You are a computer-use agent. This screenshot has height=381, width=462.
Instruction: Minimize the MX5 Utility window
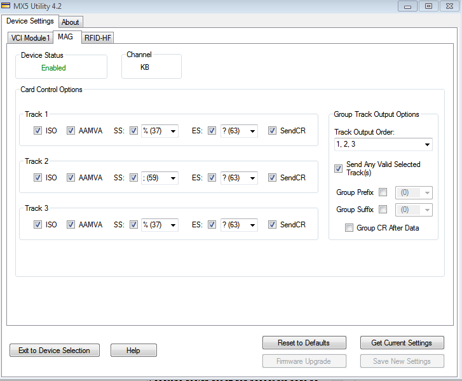tap(407, 6)
